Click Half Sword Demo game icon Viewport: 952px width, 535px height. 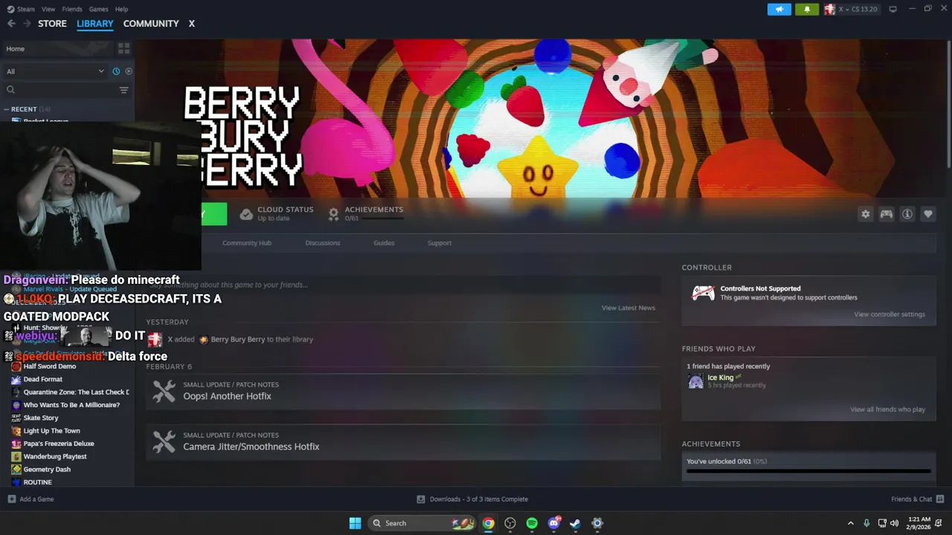click(16, 366)
